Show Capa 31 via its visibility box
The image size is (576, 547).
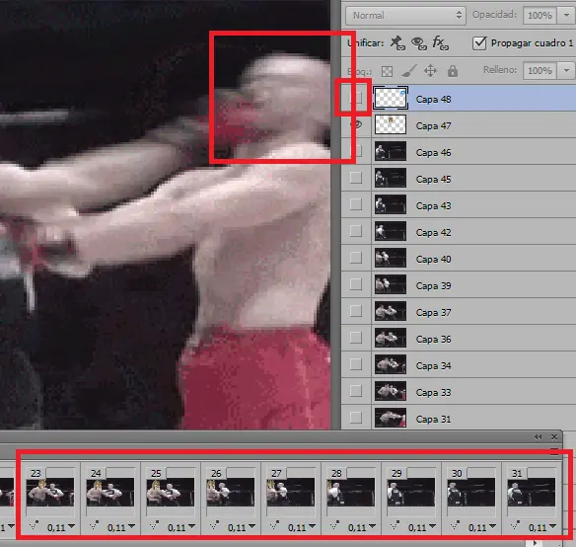(x=356, y=418)
